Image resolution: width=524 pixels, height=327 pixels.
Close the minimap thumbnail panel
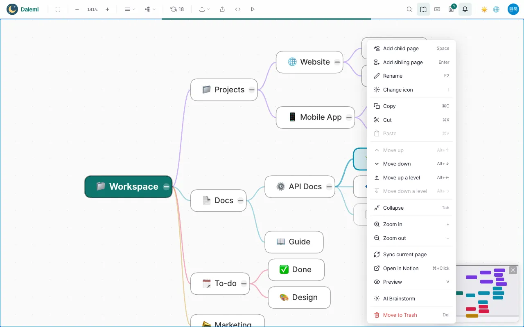click(x=513, y=270)
